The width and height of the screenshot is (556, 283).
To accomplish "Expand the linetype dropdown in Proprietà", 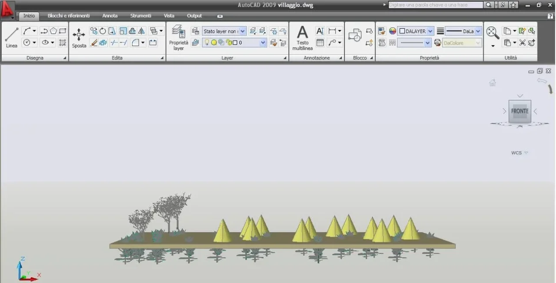I will pos(427,42).
